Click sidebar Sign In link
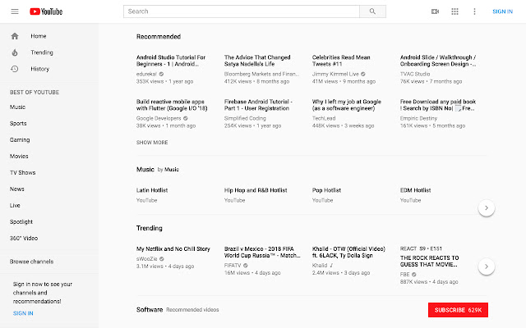 click(x=23, y=313)
